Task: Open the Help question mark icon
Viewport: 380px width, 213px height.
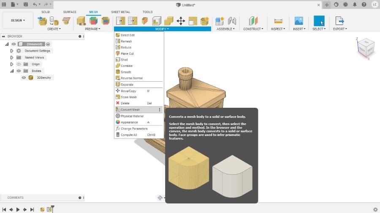Action: 364,4
